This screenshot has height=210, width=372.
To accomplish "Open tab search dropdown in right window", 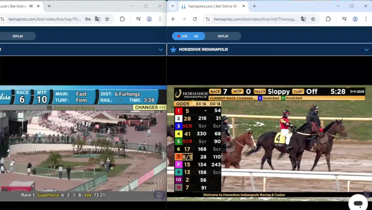I will (x=173, y=6).
